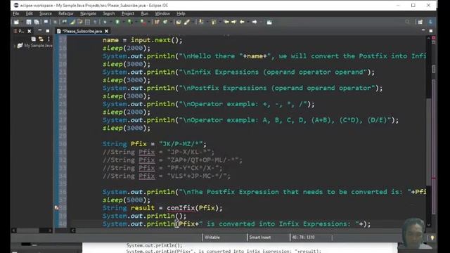Viewport: 450px width, 253px height.
Task: Minimize the Package Explorer view
Action: [x=40, y=30]
